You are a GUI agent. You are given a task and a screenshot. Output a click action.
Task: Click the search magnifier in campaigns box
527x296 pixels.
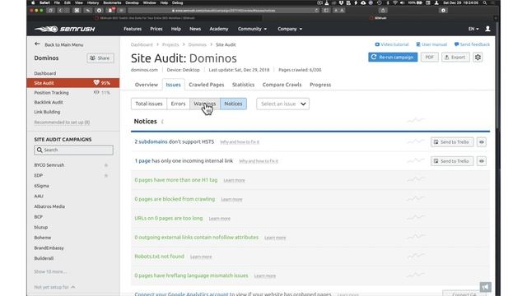point(40,150)
